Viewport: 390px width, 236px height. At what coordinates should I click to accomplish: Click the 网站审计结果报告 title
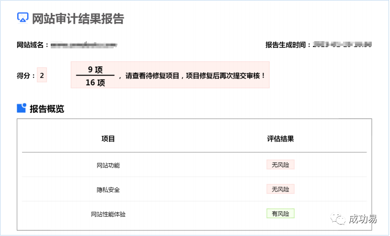pos(78,18)
